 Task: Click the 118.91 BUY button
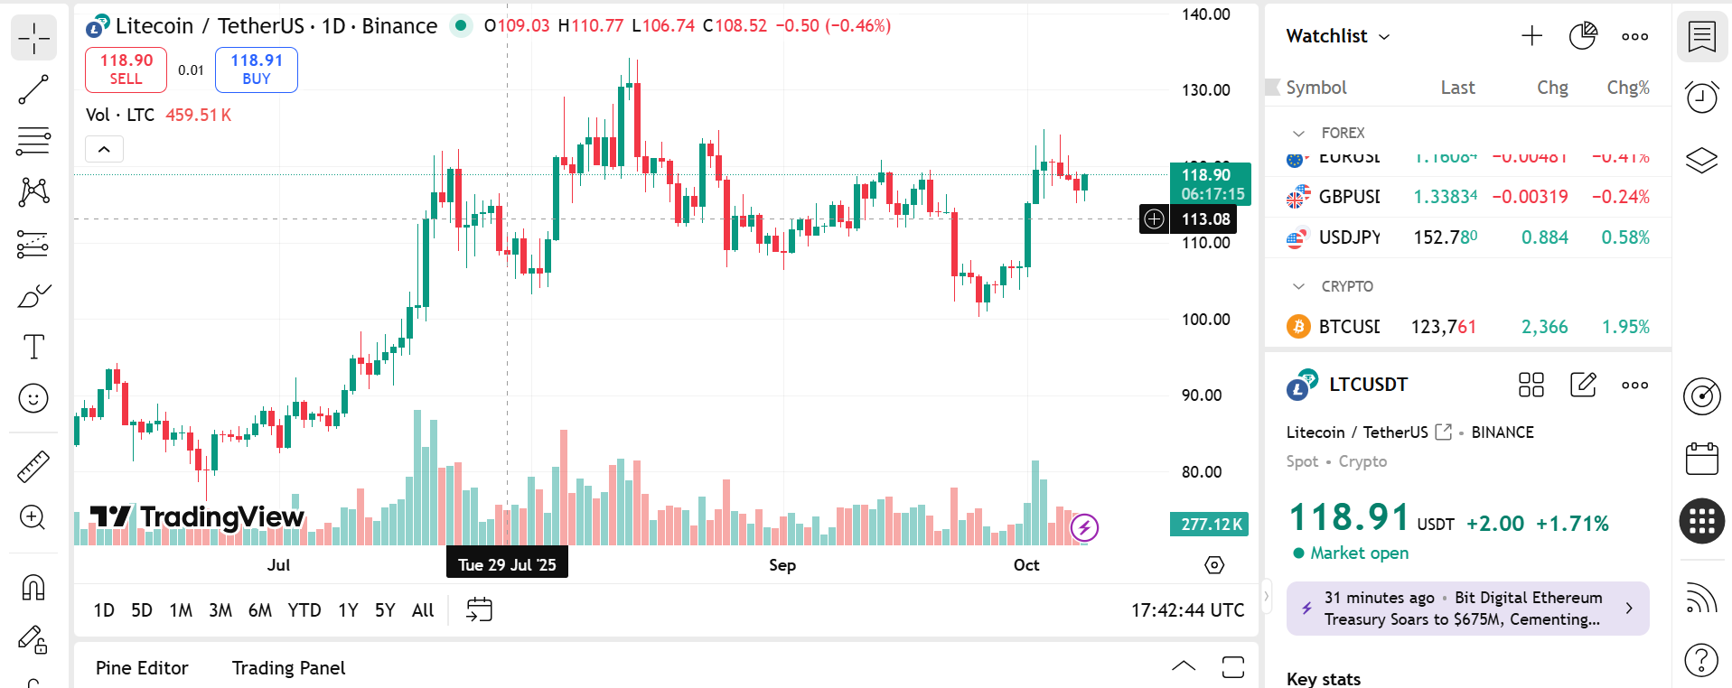pos(257,70)
